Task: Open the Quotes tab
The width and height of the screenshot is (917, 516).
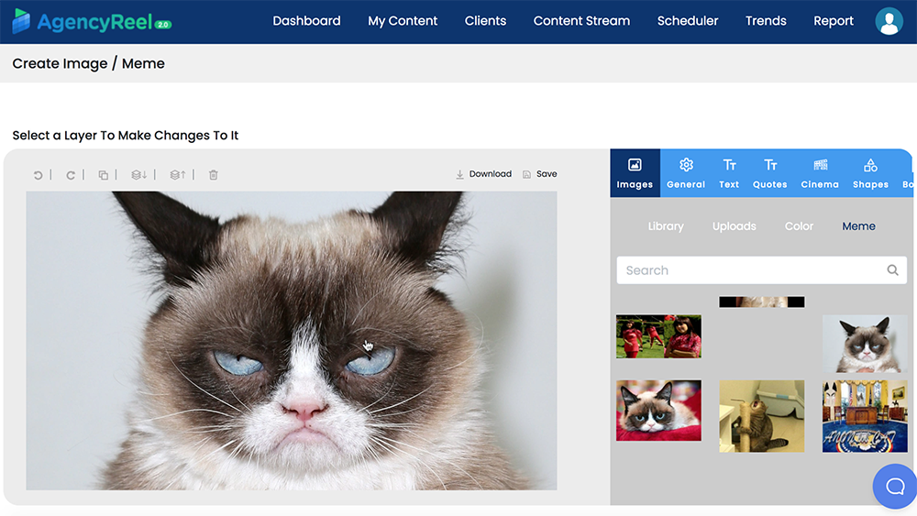Action: (769, 172)
